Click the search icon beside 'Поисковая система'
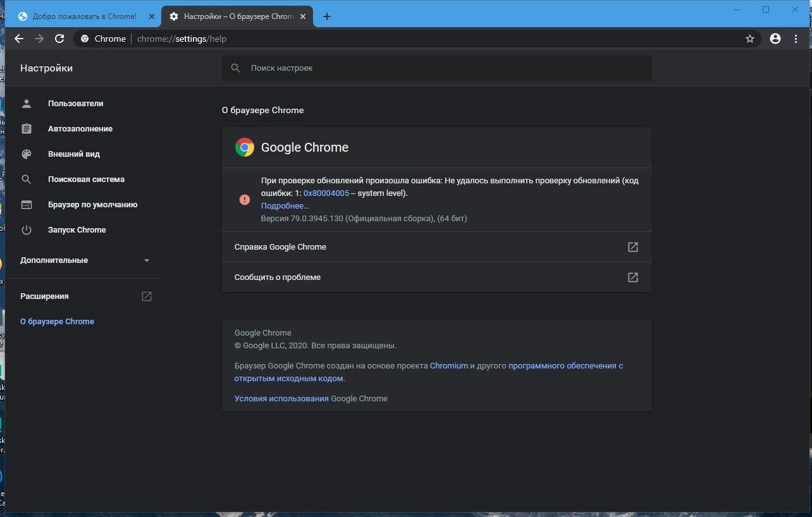The image size is (812, 517). tap(27, 179)
